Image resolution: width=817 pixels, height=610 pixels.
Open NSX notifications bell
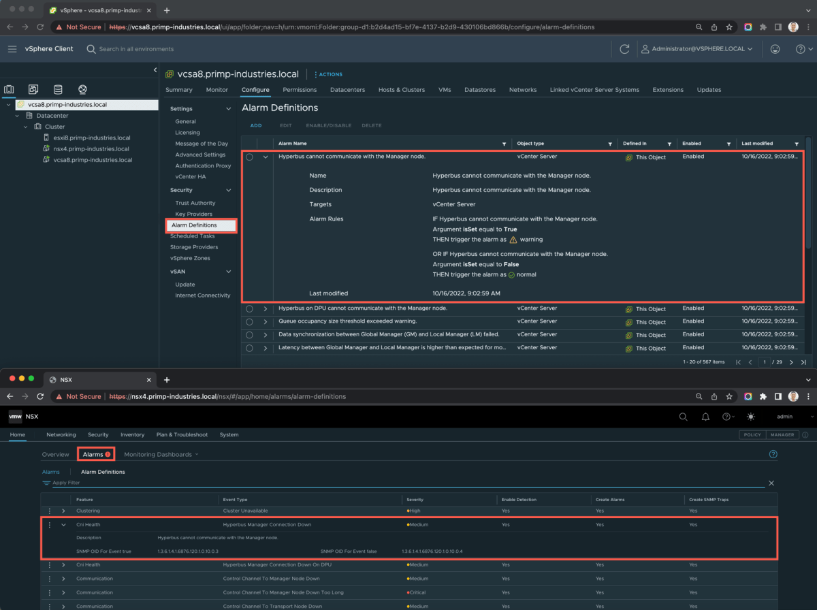click(706, 417)
